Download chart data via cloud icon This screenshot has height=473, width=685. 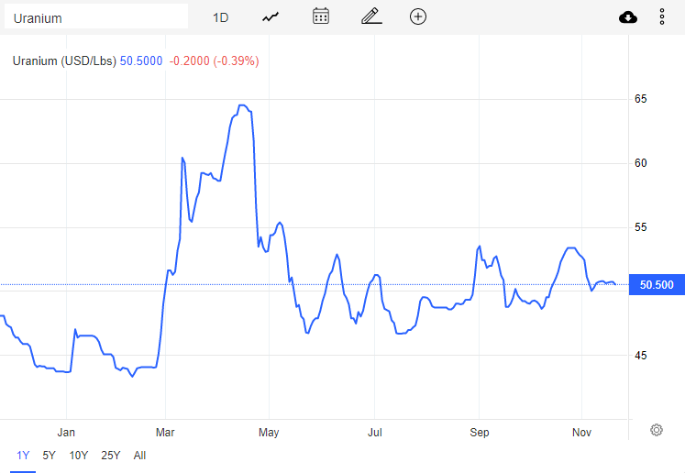(628, 17)
